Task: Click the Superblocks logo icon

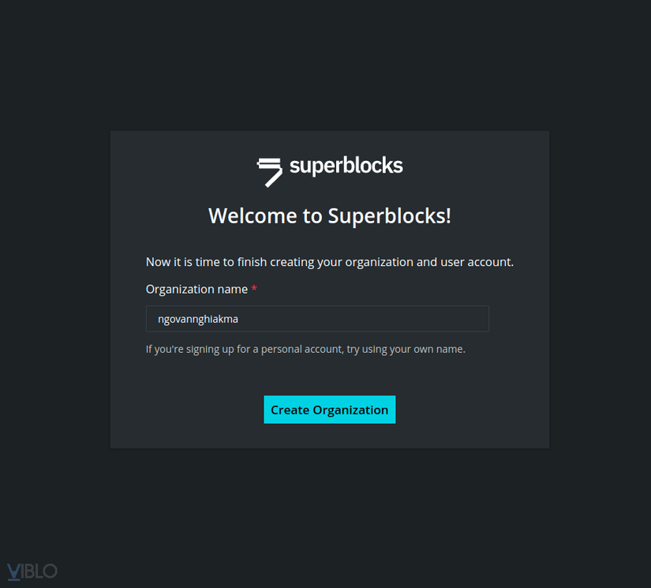Action: 270,170
